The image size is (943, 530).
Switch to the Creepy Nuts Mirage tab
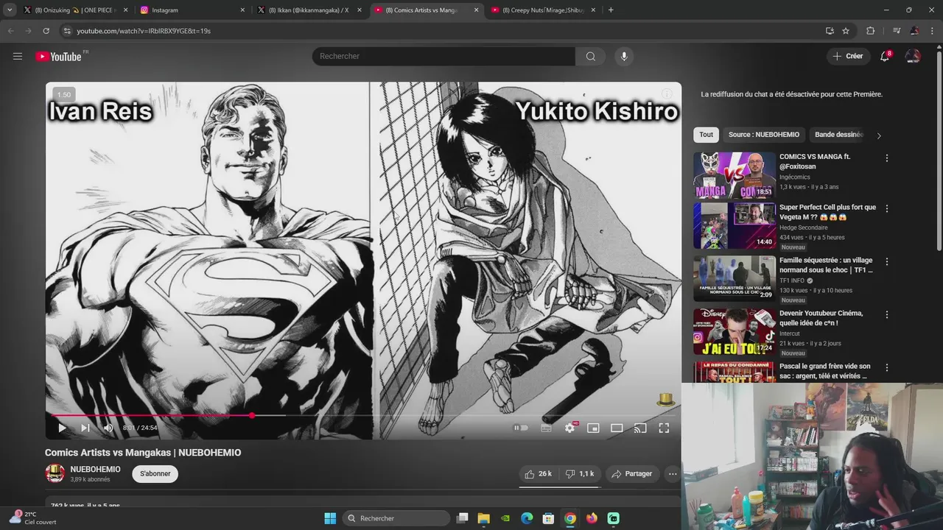pyautogui.click(x=542, y=10)
